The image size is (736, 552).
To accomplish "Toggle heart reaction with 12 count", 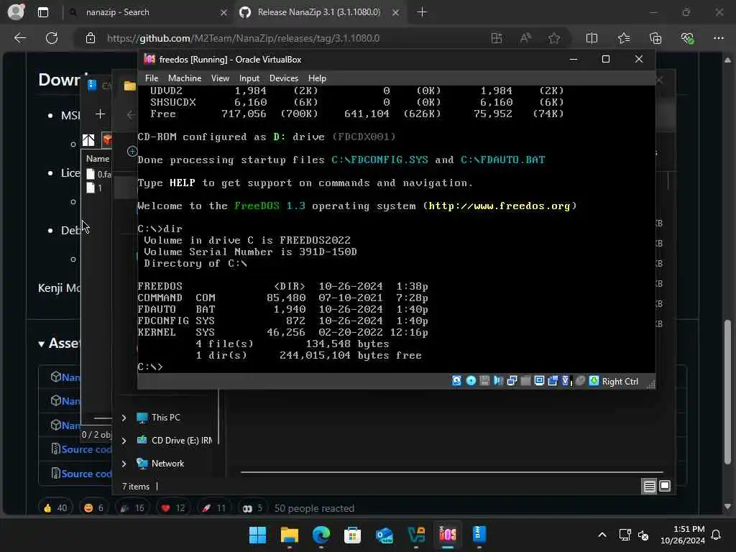I will (x=173, y=508).
